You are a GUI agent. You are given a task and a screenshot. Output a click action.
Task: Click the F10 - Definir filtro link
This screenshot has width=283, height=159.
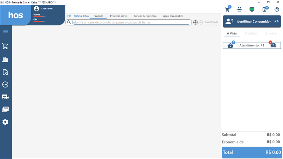point(78,16)
